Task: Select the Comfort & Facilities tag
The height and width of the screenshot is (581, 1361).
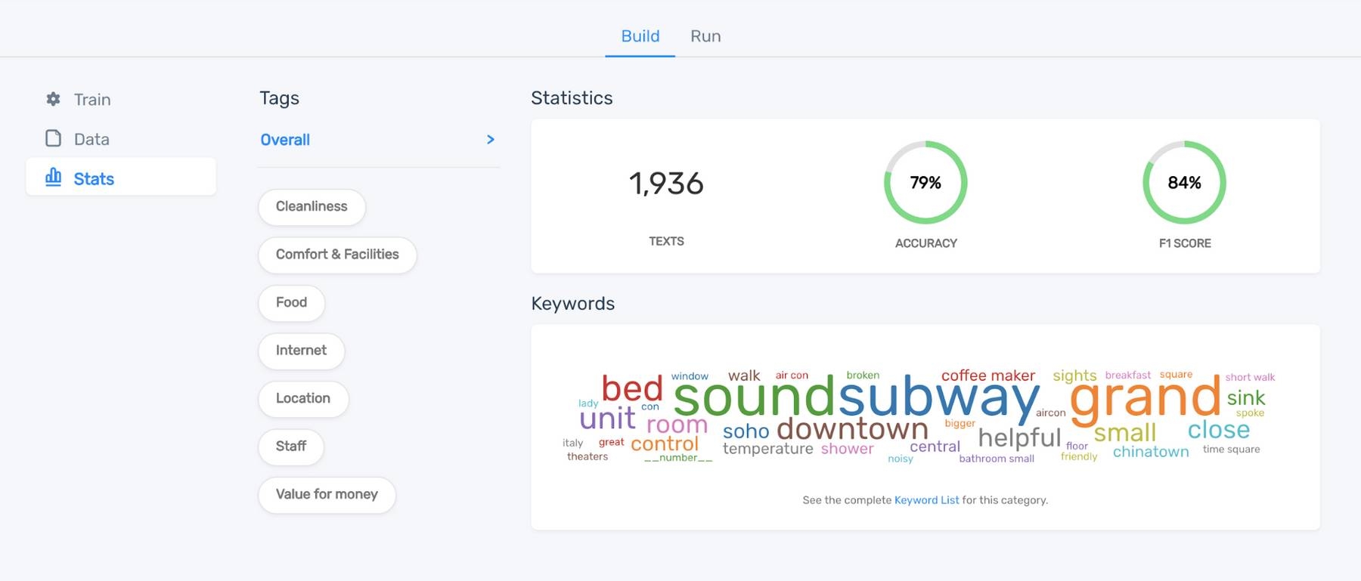Action: (337, 255)
